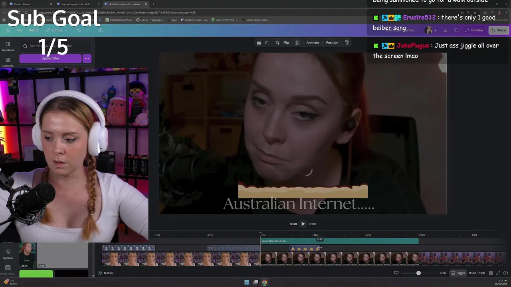Select the 5.3s uploaded media thumbnail
This screenshot has height=287, width=511.
coord(63,256)
